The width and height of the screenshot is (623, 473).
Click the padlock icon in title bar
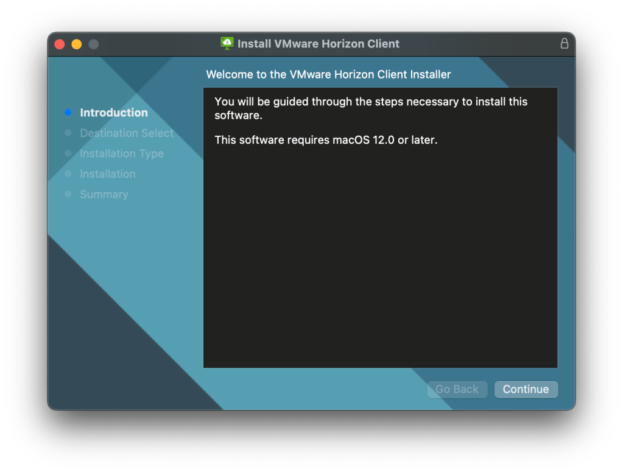pos(564,44)
